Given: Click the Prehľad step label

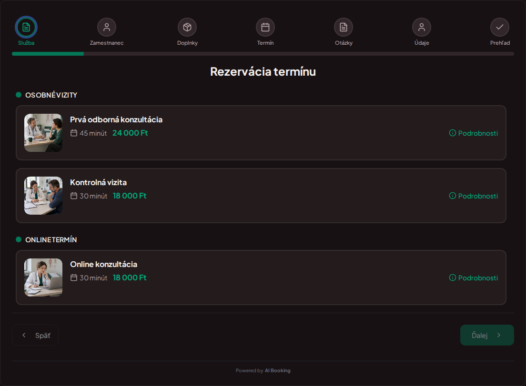Looking at the screenshot, I should tap(500, 43).
